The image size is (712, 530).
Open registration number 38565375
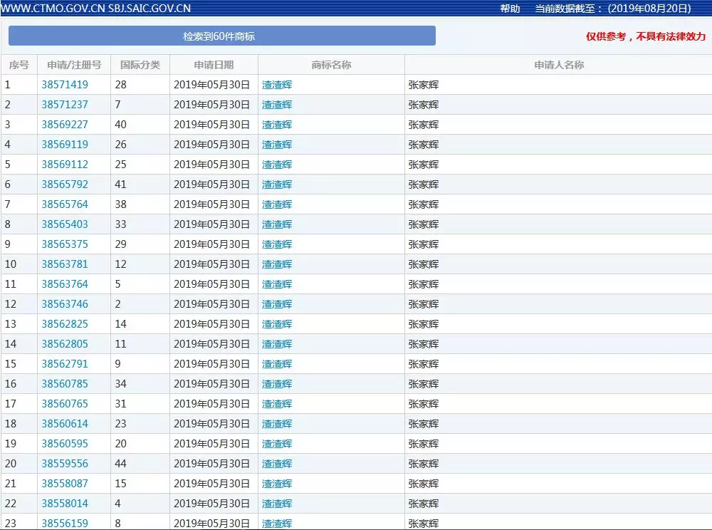[x=65, y=244]
